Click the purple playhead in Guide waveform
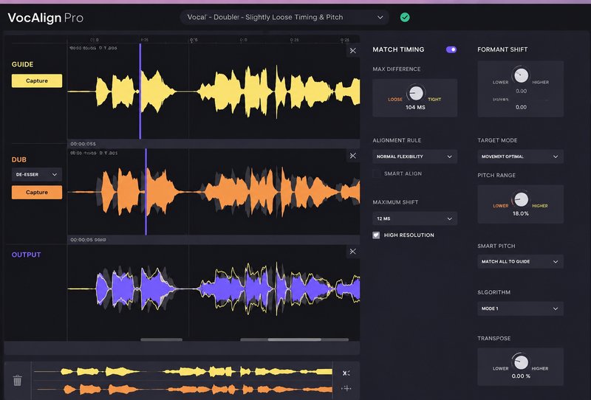The width and height of the screenshot is (591, 400). tap(140, 92)
